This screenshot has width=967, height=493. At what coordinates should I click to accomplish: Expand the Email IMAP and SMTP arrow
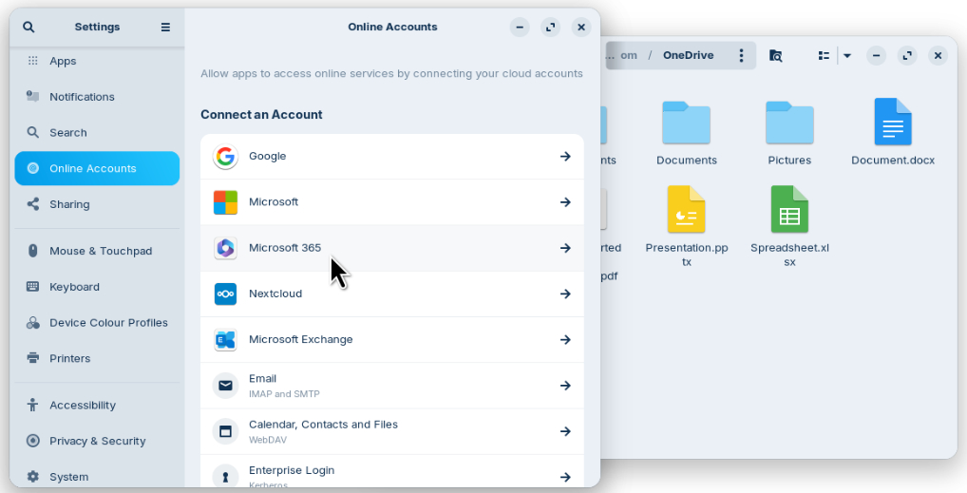point(565,386)
